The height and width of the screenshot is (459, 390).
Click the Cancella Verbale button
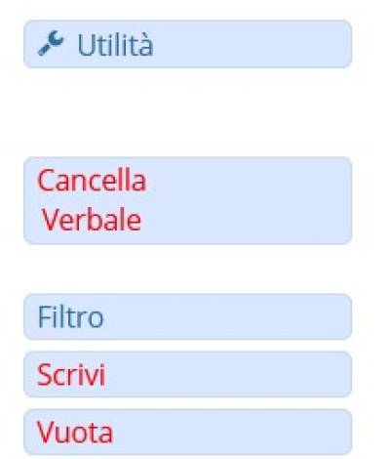pyautogui.click(x=188, y=200)
